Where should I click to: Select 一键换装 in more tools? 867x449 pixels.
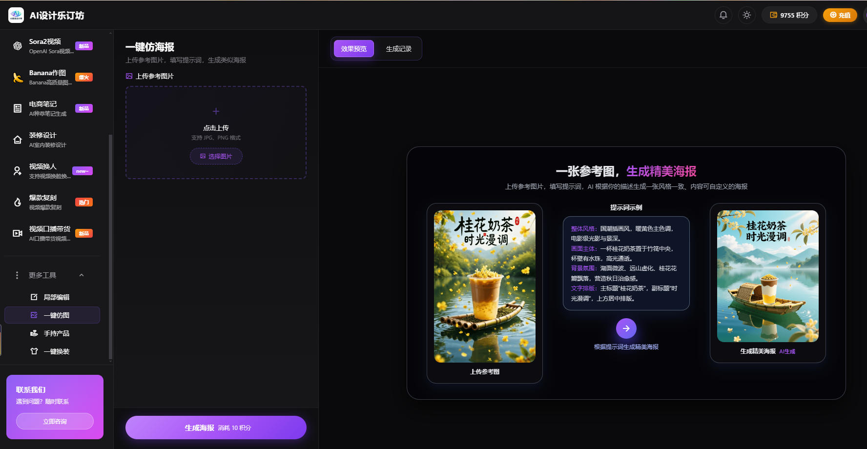56,351
